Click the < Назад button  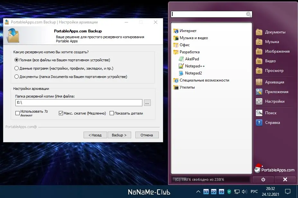95,135
